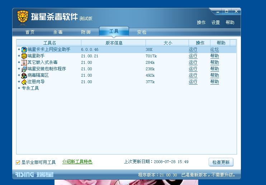Expand the 瑞星助手 row
The image size is (266, 185).
[19, 56]
